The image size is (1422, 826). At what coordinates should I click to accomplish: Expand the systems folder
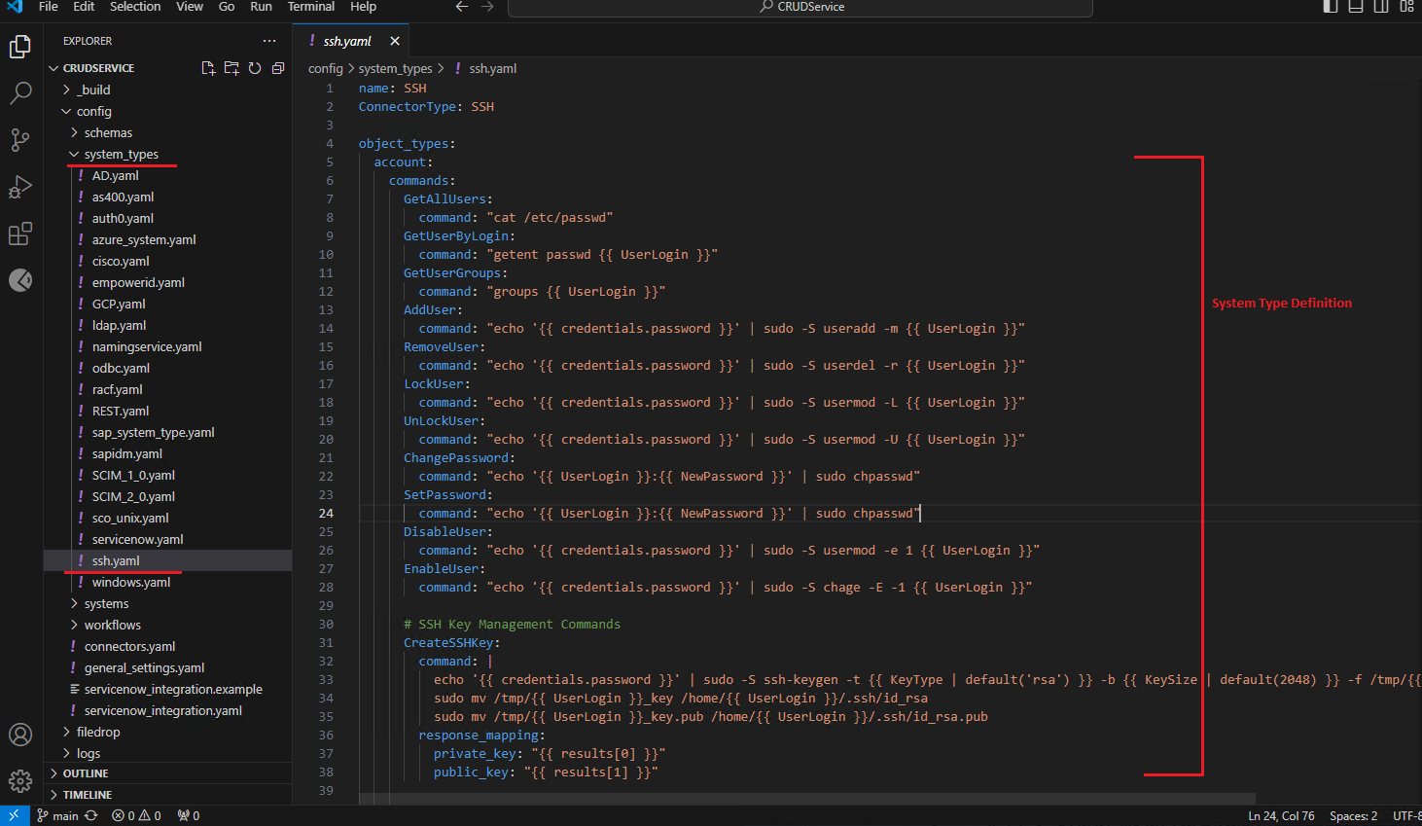167,603
